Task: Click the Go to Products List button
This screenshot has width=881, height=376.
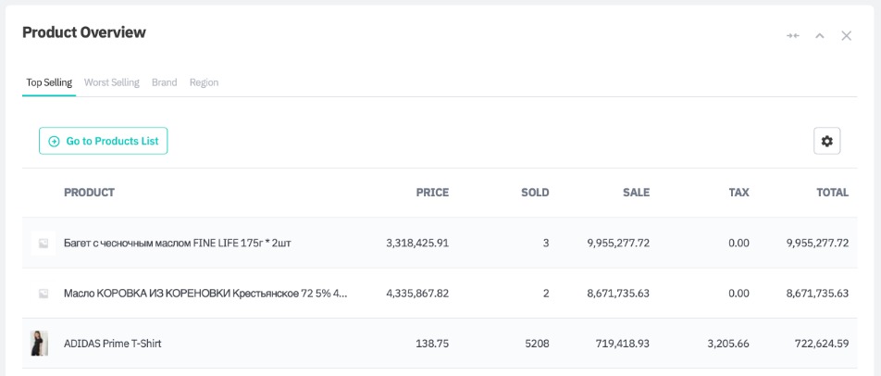Action: 103,141
